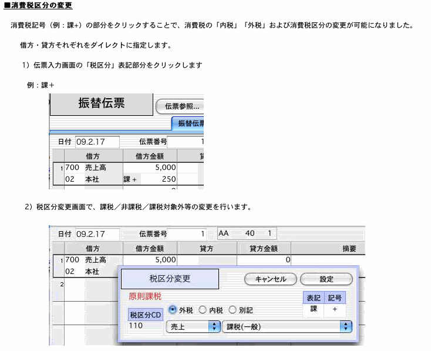Click the 振替伝票 title box

102,103
